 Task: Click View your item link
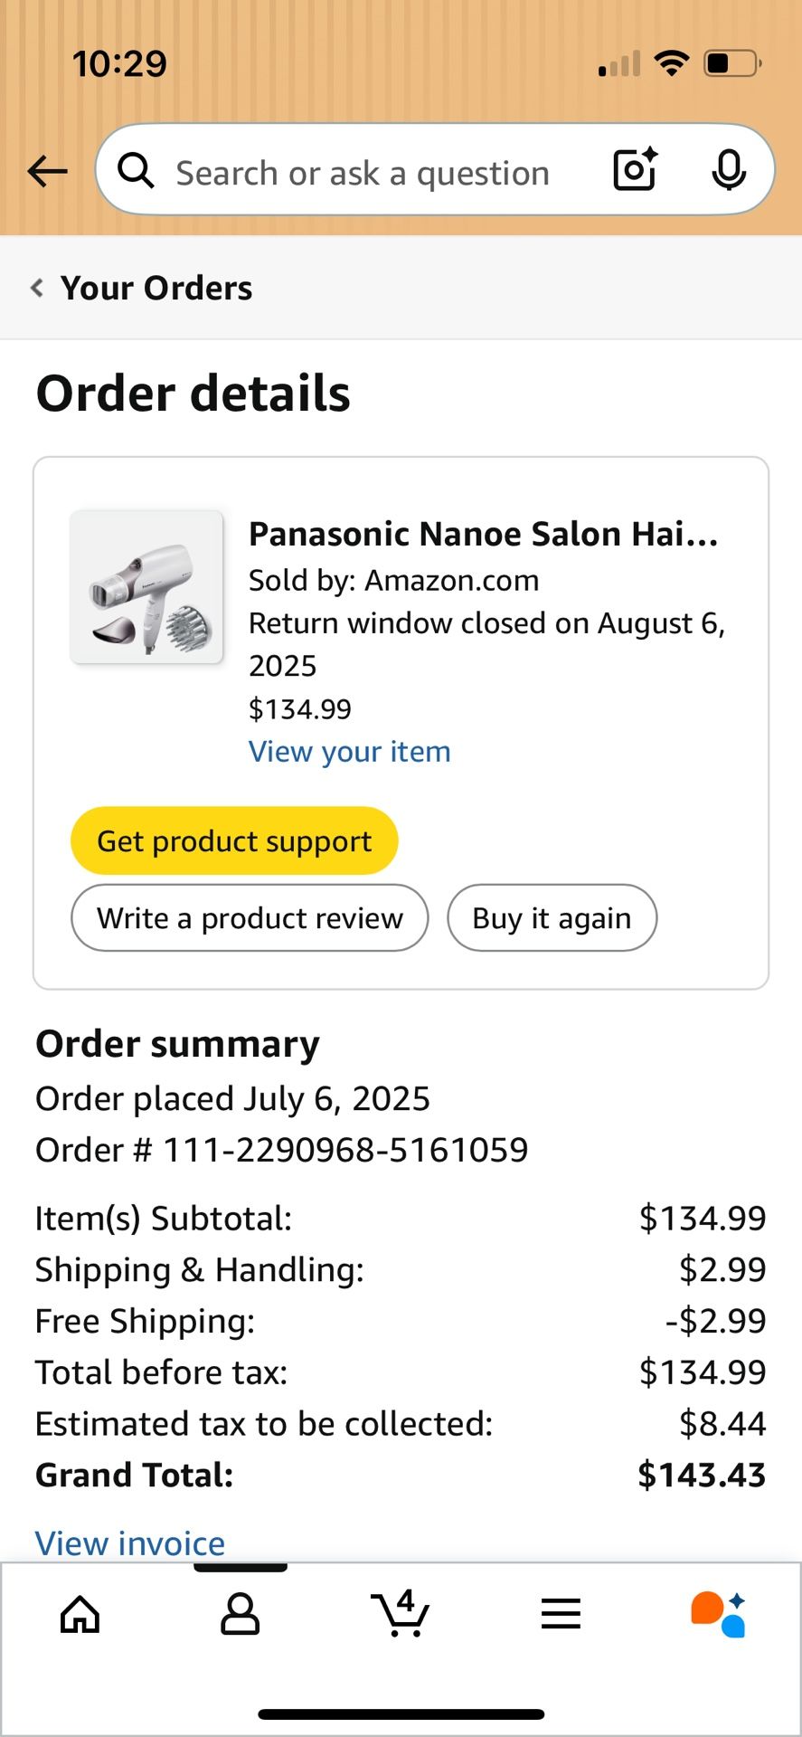click(349, 752)
